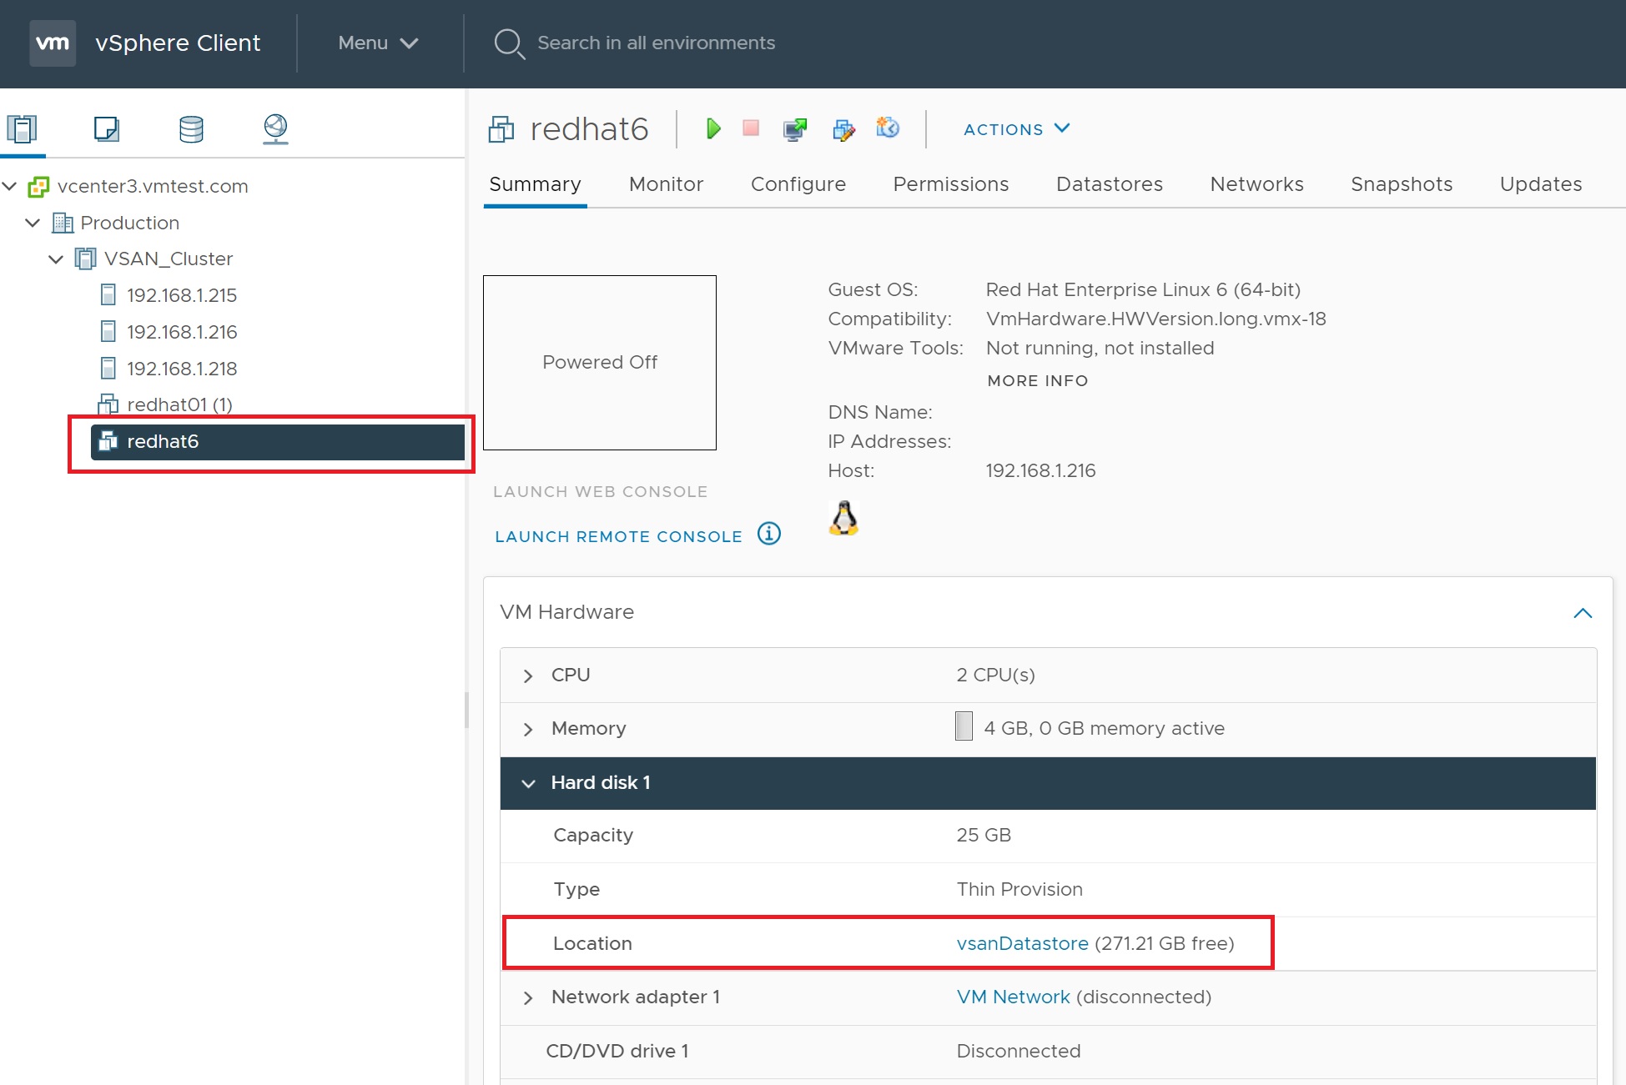Open the Hosts and Clusters view icon

point(23,128)
